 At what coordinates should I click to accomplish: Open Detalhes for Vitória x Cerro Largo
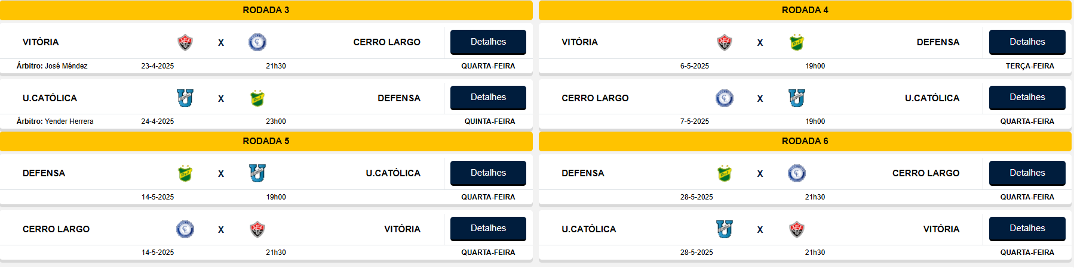[x=488, y=42]
